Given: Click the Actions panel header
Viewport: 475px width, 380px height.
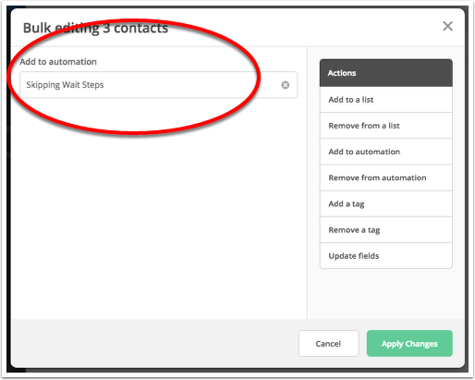Looking at the screenshot, I should pyautogui.click(x=386, y=73).
